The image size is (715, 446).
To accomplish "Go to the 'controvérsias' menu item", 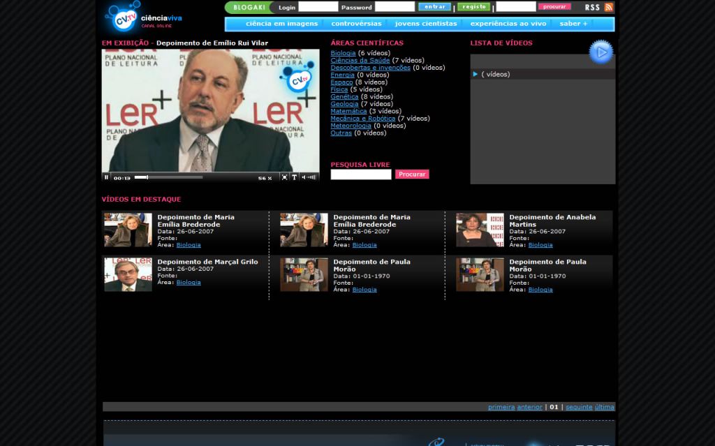I will (356, 24).
